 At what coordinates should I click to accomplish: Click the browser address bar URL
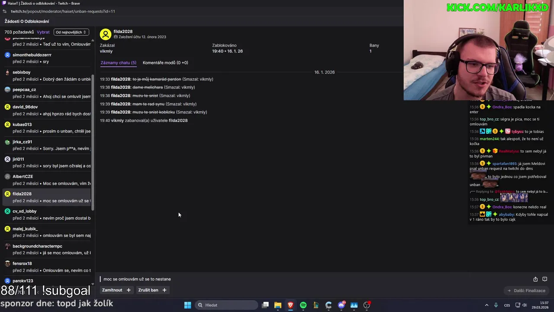pos(63,11)
